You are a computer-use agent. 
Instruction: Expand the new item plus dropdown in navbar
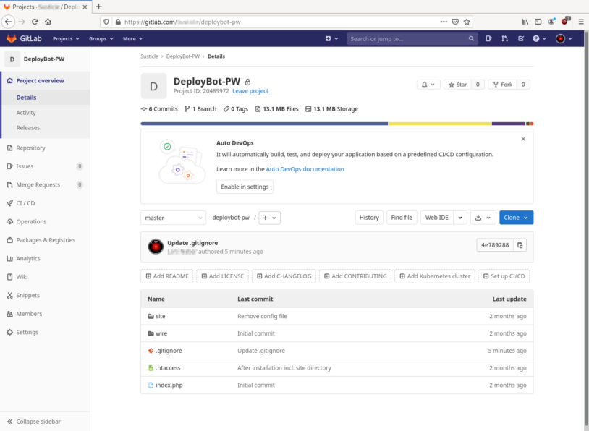[x=331, y=38]
